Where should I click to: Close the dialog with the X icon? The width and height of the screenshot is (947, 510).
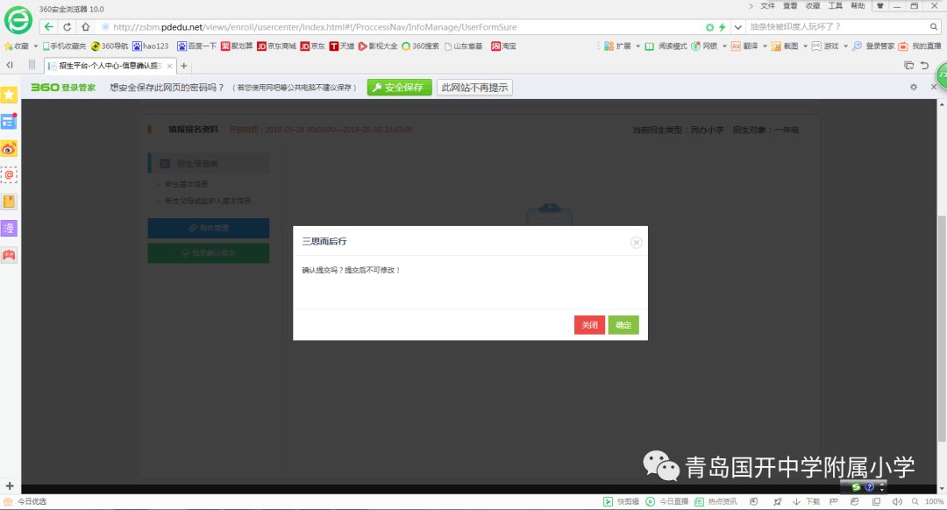(637, 242)
